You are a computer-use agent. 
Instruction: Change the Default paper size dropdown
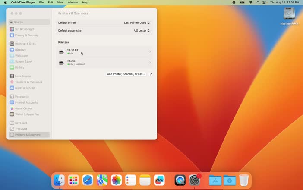142,31
